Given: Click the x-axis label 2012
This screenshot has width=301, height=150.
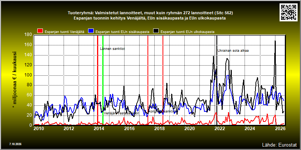Looking at the screenshot, I should 69,128.
